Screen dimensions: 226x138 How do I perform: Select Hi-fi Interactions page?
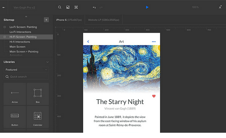tap(20, 42)
